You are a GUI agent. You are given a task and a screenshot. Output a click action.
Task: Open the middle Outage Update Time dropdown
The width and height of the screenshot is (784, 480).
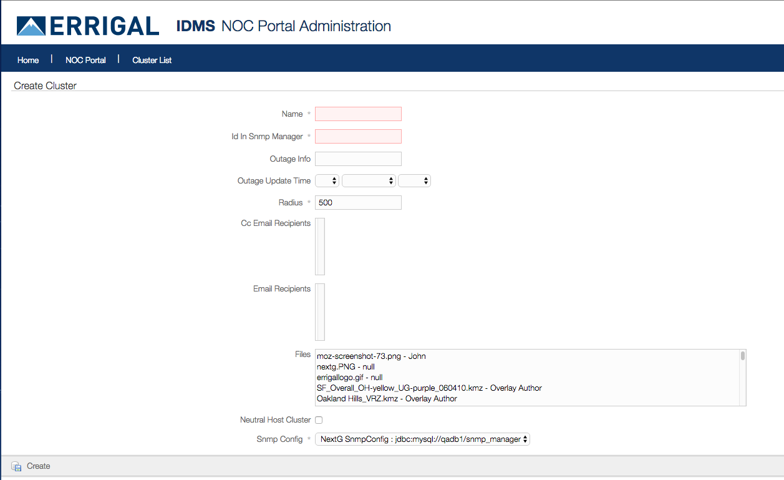pos(369,181)
